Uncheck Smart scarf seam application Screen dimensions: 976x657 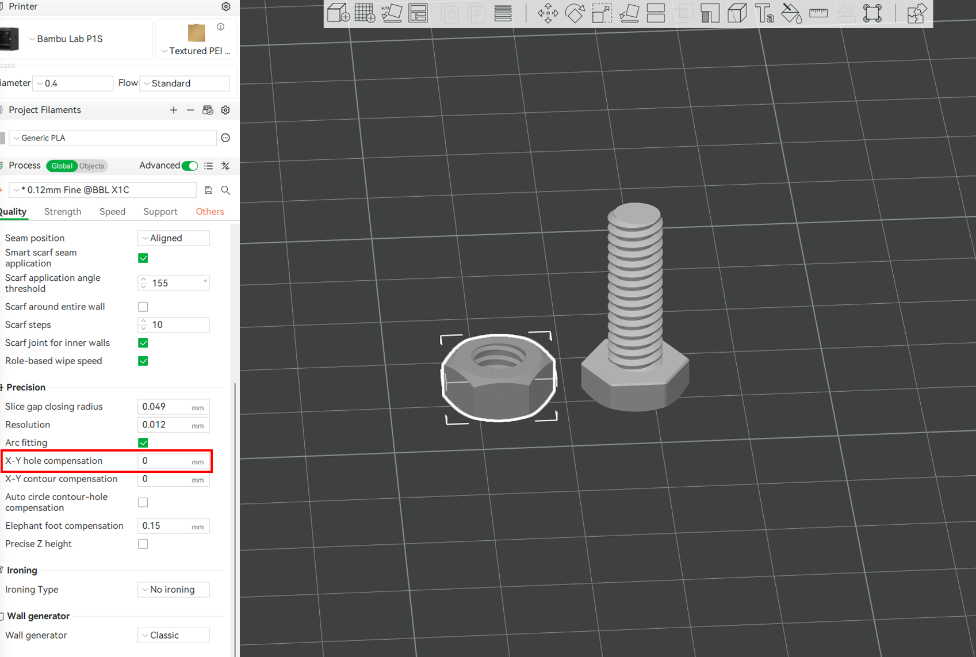(x=143, y=258)
